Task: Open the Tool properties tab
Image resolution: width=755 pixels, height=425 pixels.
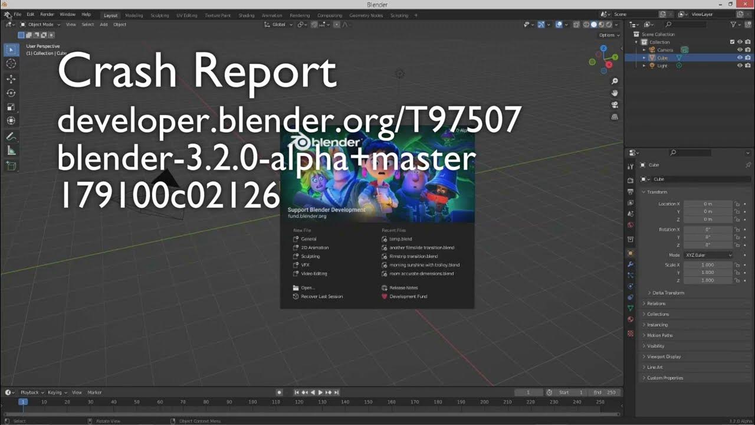Action: point(631,166)
